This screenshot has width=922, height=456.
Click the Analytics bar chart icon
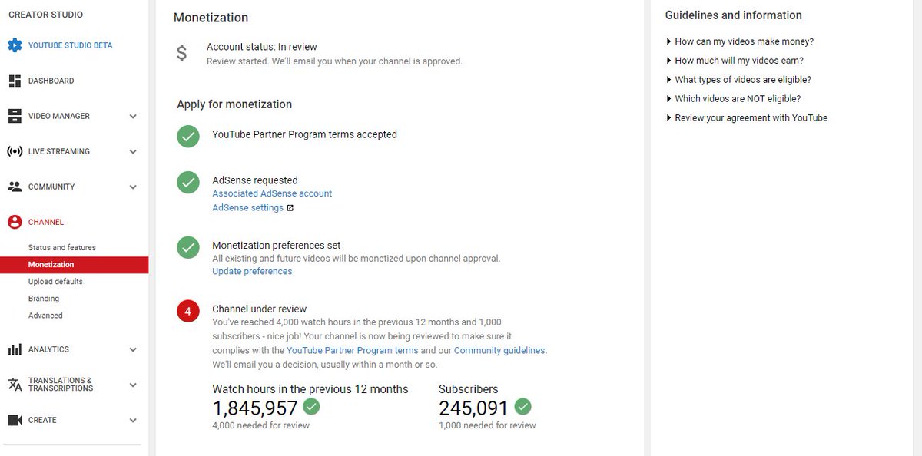tap(15, 349)
